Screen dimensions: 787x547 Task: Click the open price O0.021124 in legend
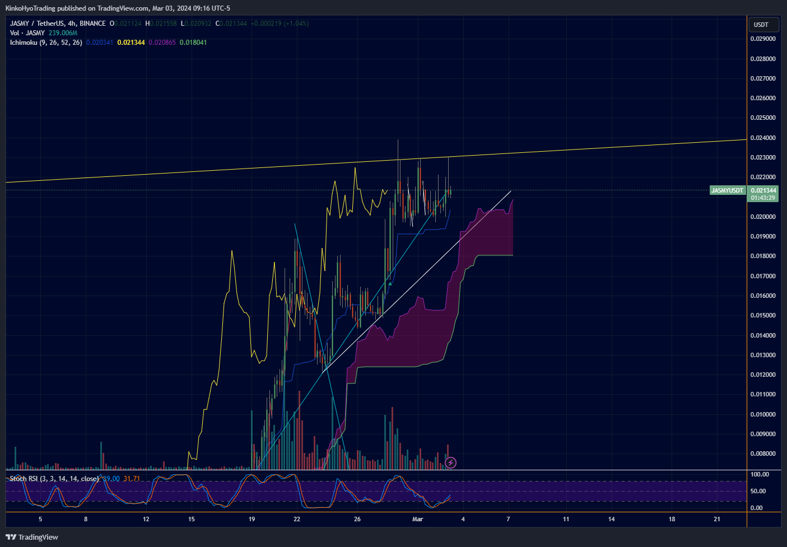tap(125, 24)
